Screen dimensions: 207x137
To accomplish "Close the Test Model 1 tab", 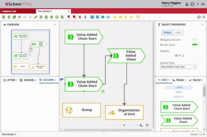I will click(69, 11).
